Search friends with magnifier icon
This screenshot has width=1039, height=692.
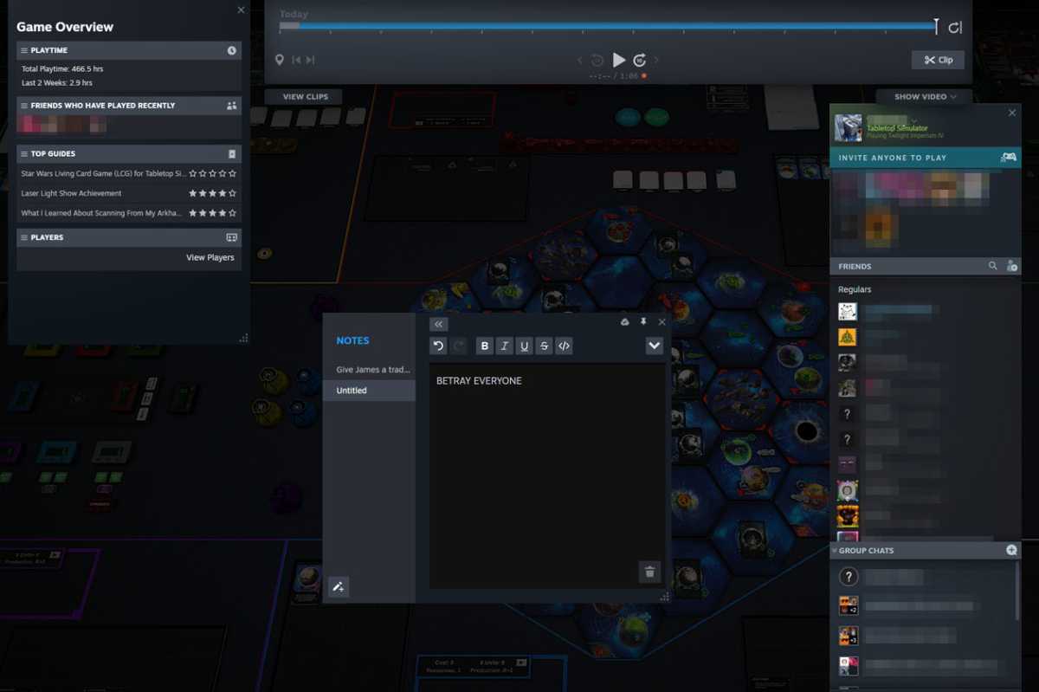click(x=993, y=266)
